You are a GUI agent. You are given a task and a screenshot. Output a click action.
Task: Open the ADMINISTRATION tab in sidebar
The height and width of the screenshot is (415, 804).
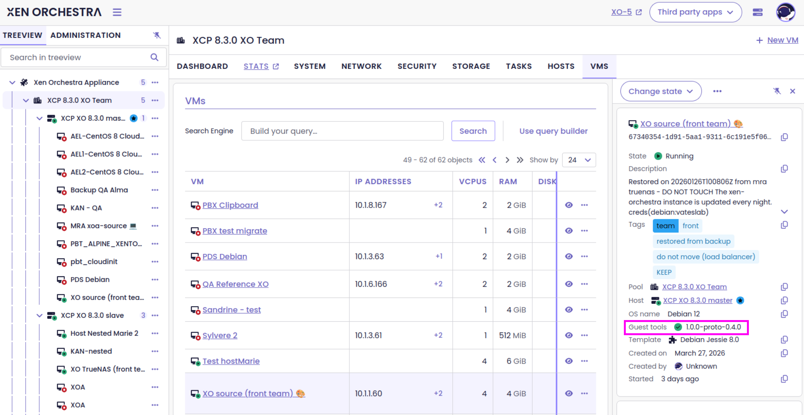pos(85,35)
